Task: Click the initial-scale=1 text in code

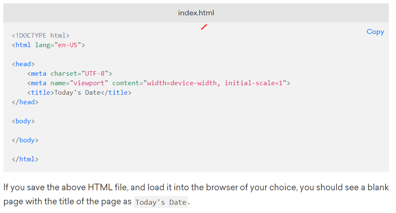Action: click(254, 83)
